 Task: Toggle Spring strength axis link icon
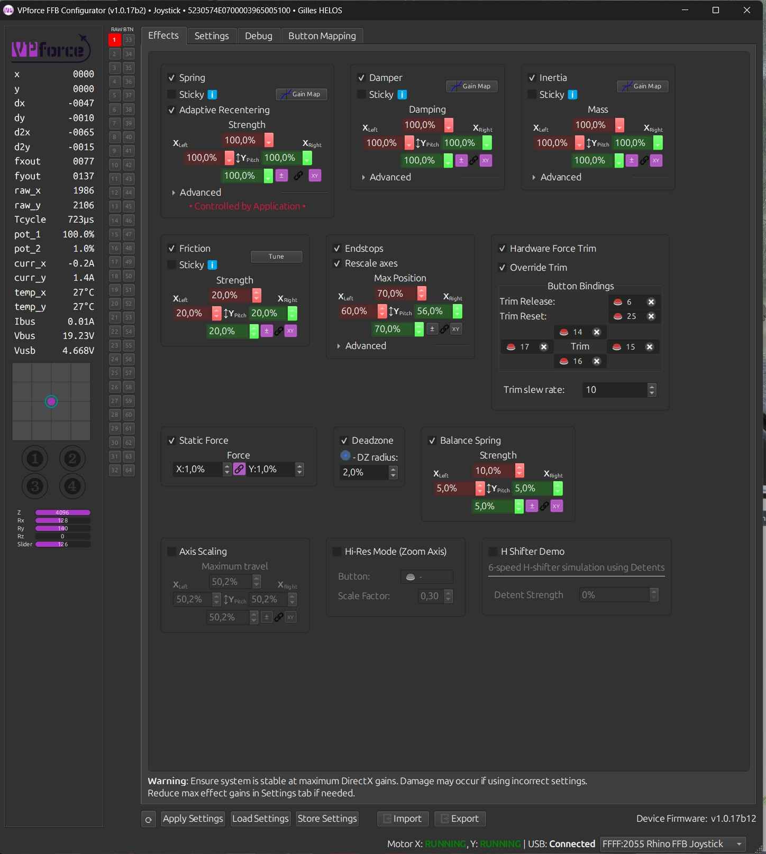pos(298,176)
